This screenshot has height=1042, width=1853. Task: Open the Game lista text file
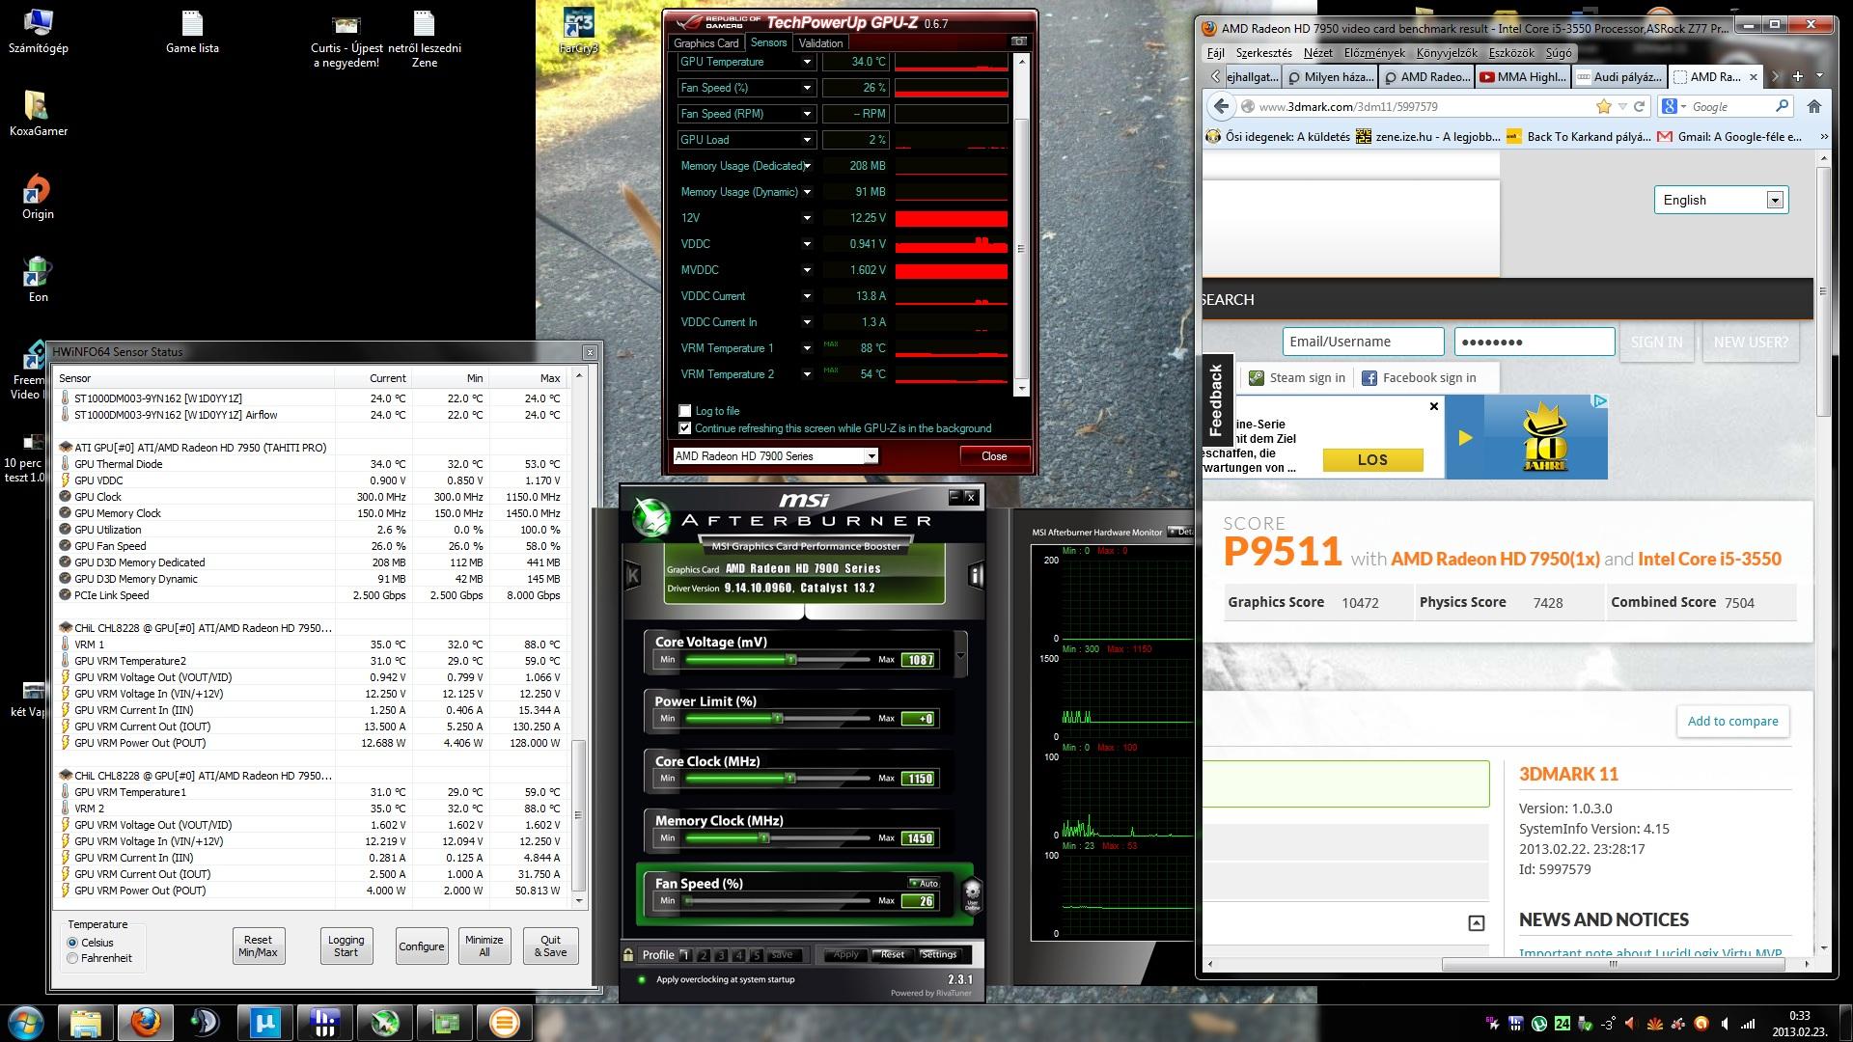pos(192,31)
